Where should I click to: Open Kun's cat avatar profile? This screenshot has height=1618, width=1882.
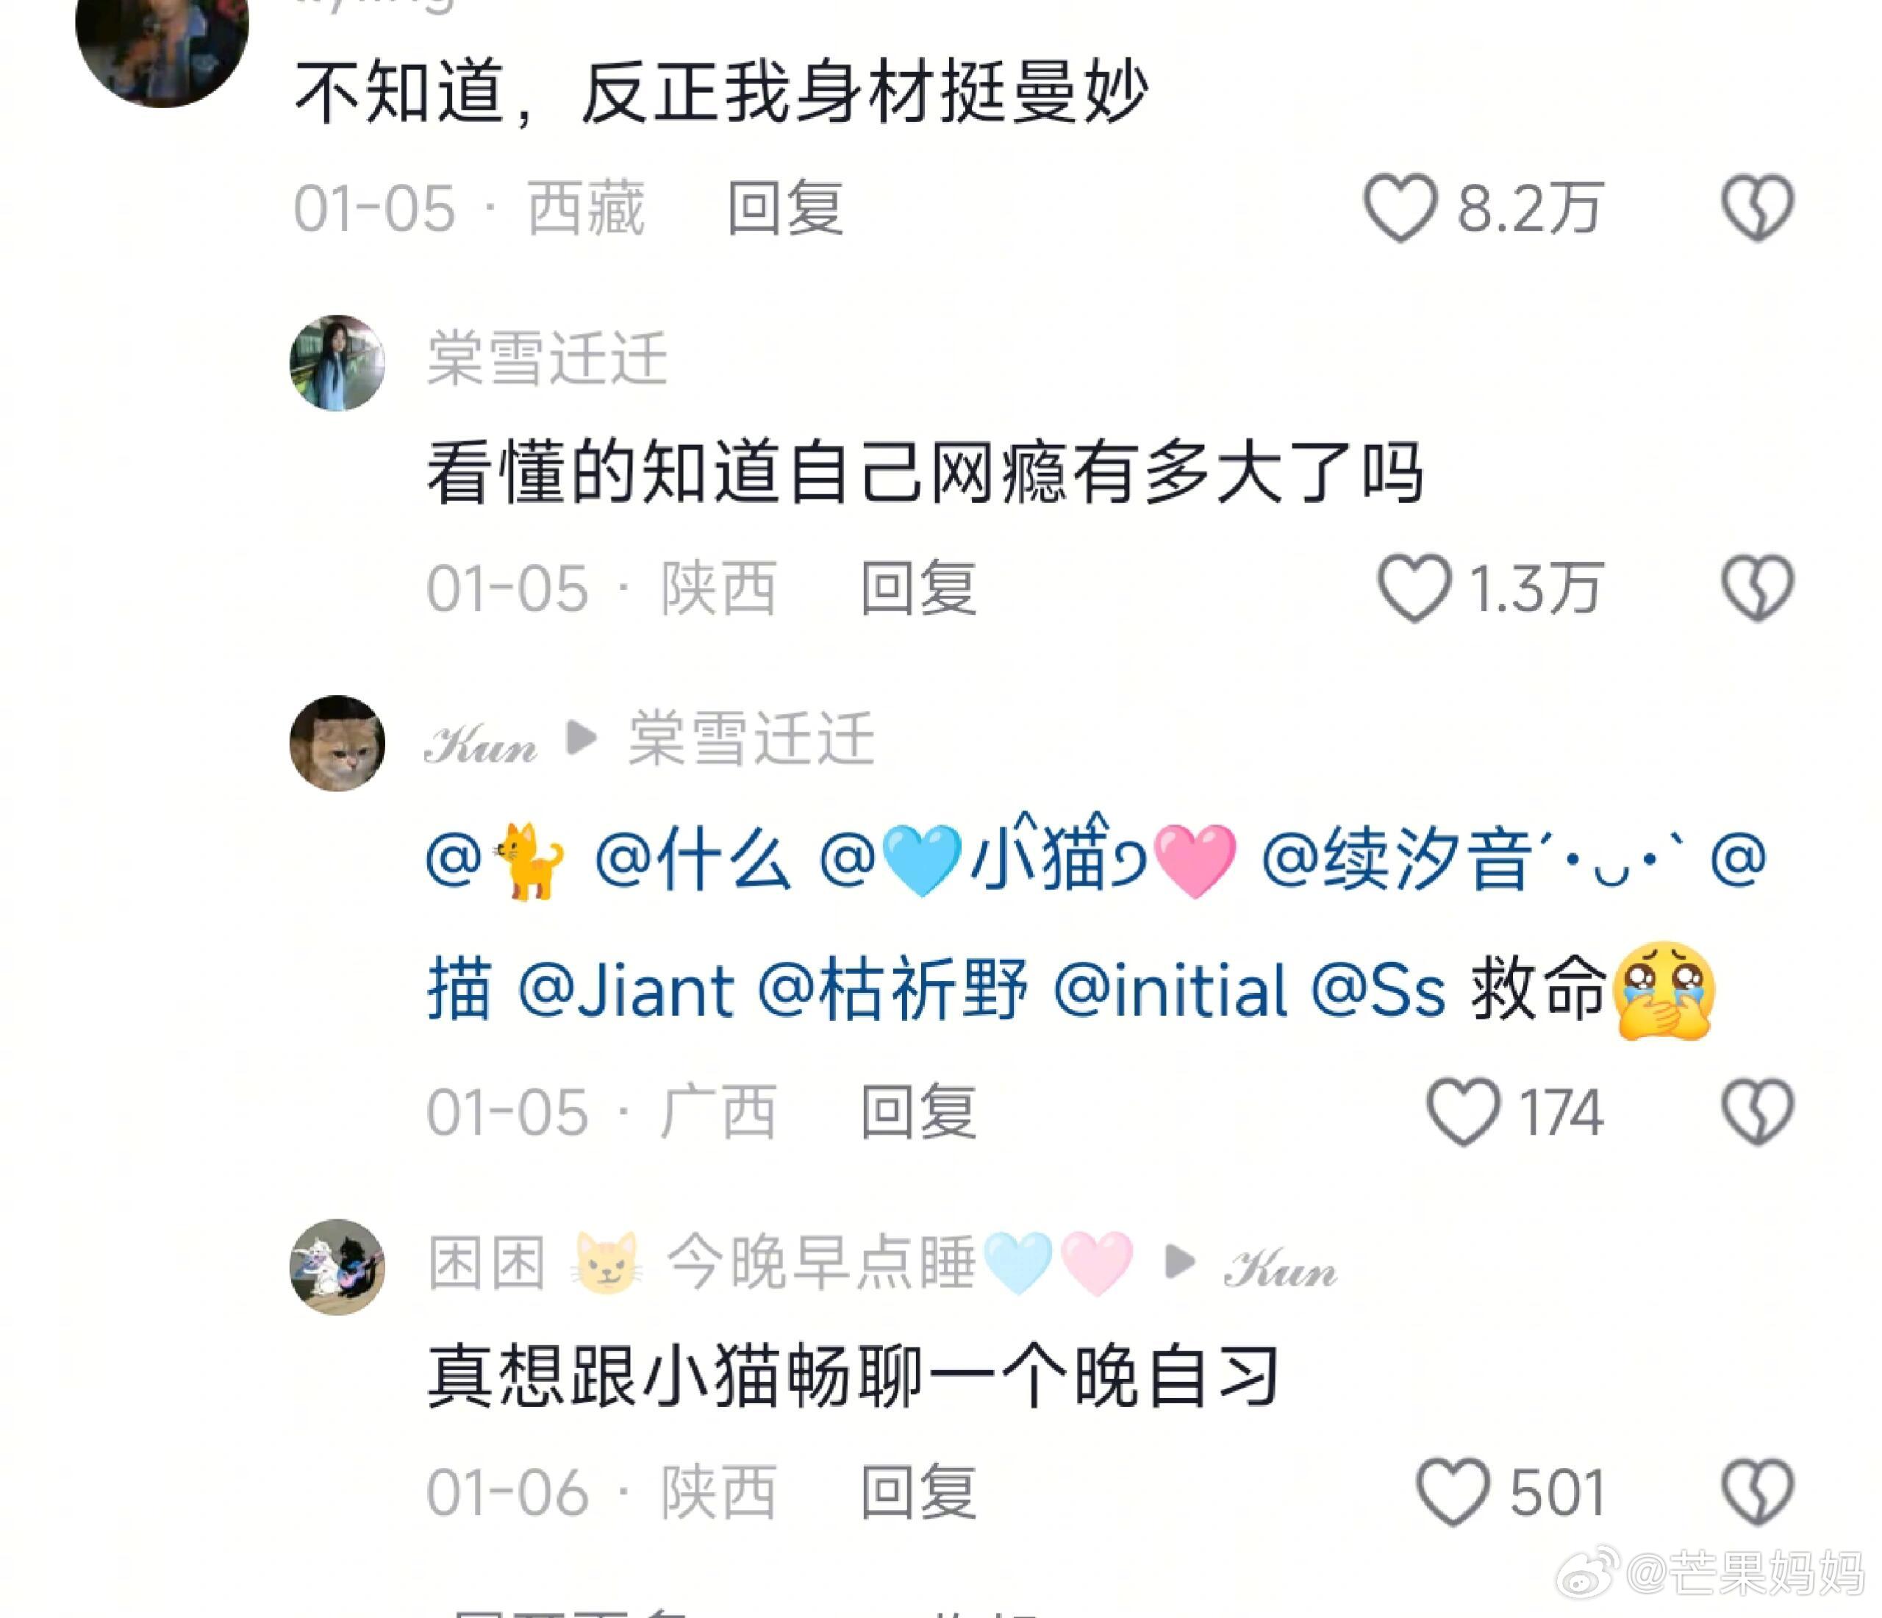337,743
